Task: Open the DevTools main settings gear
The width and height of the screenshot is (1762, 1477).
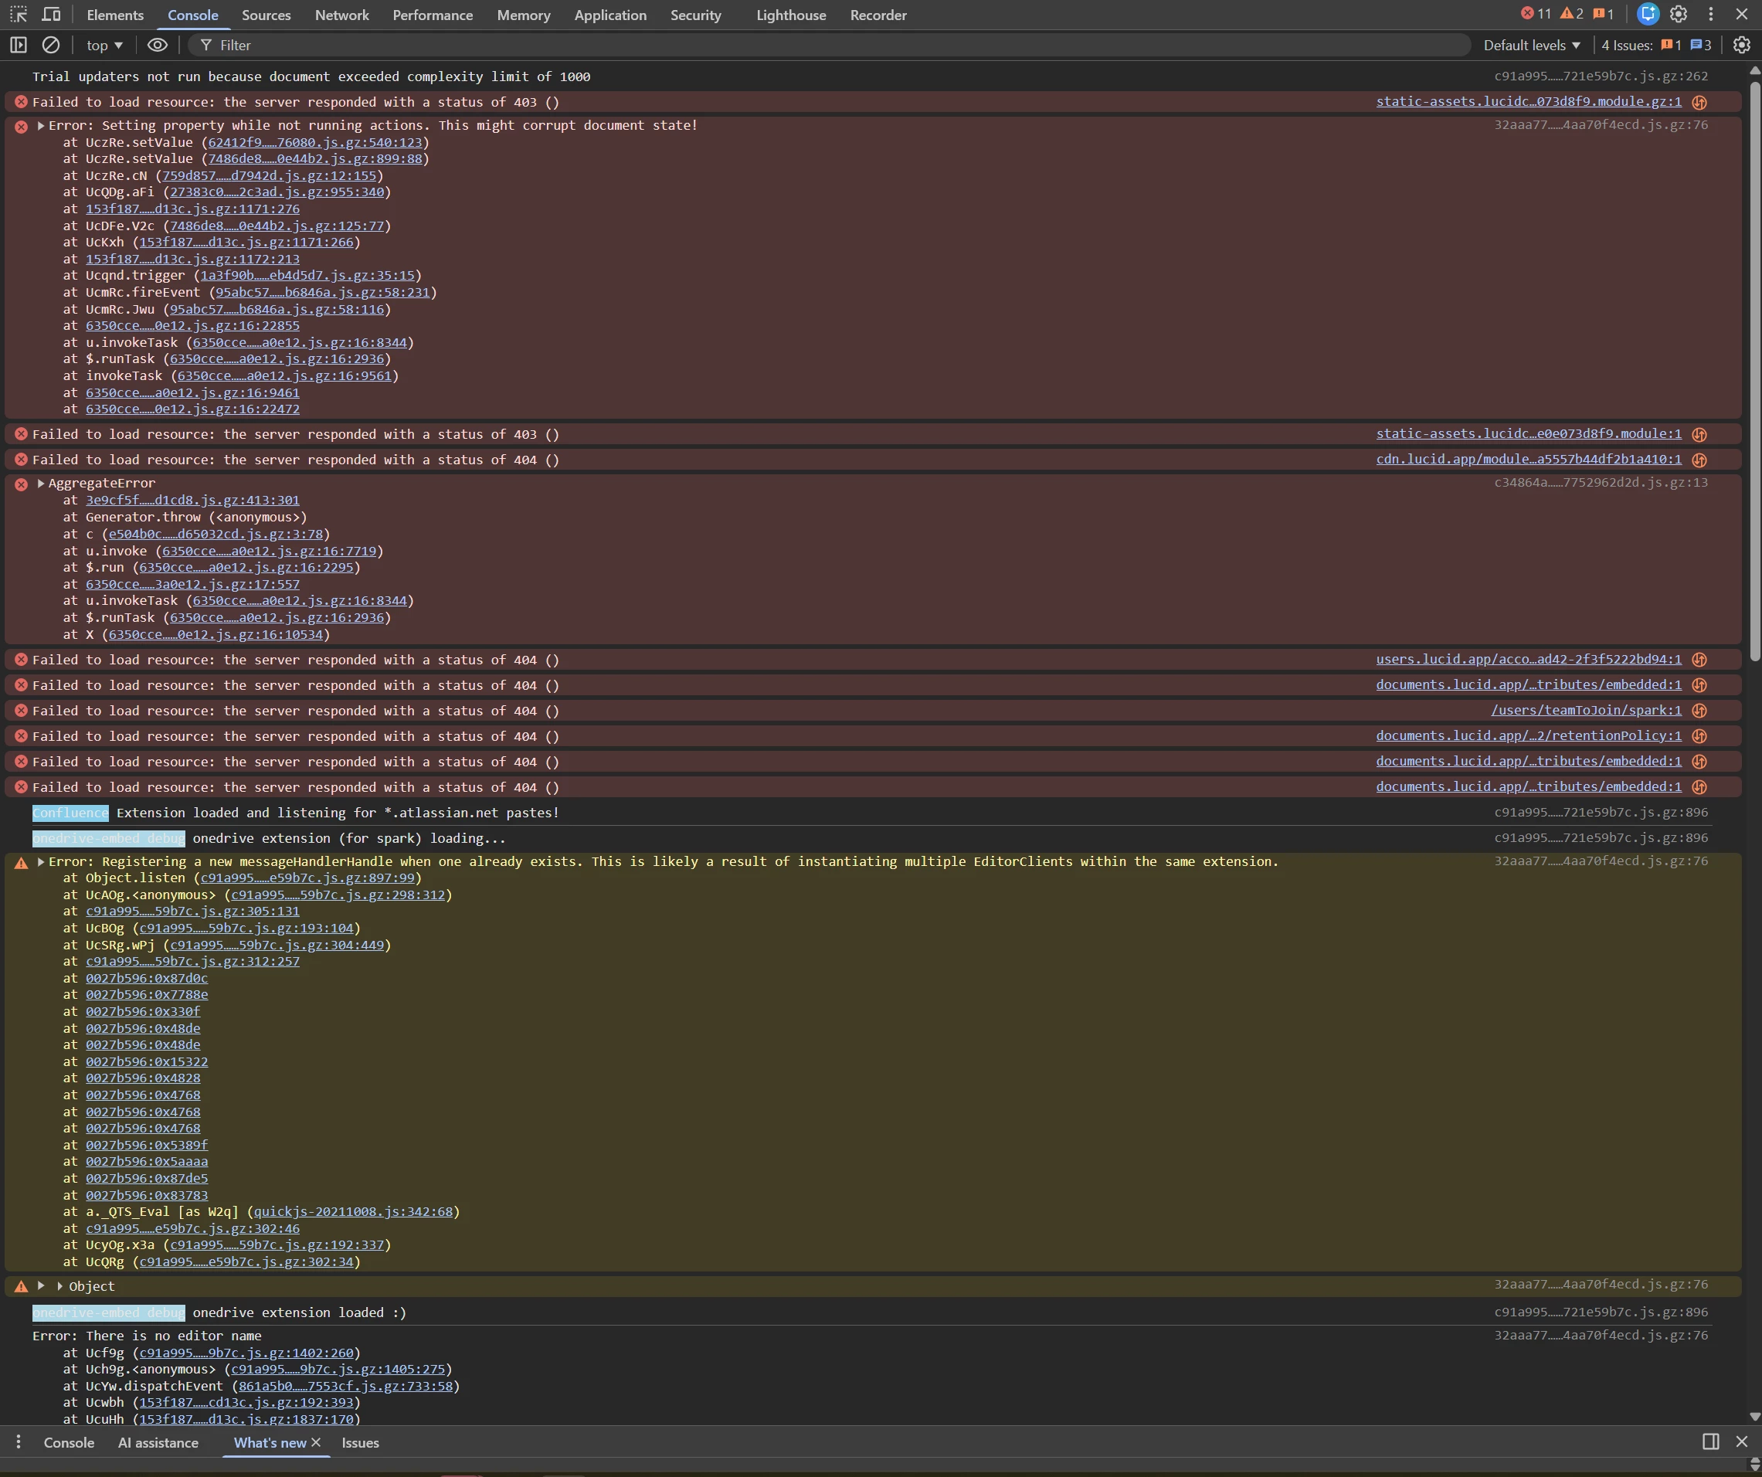Action: (x=1678, y=14)
